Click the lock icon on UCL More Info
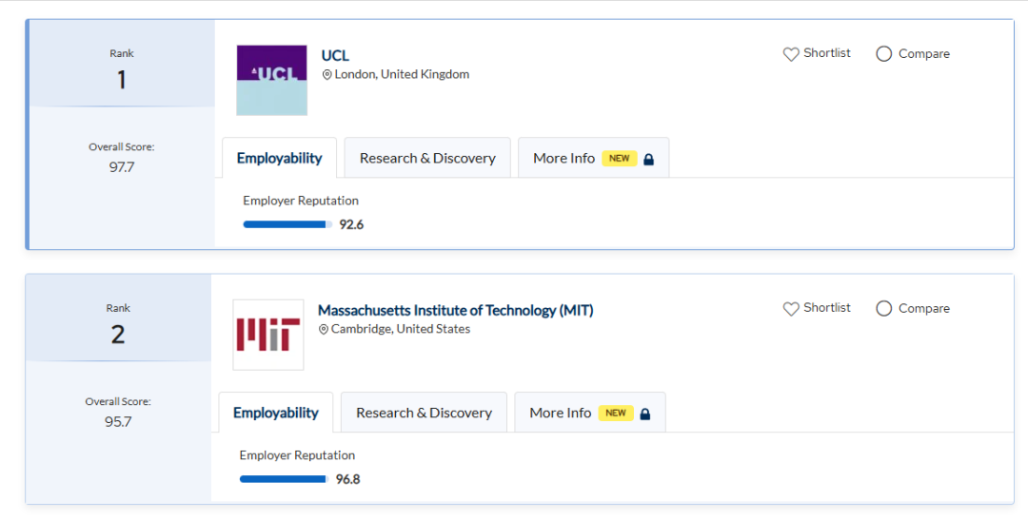The width and height of the screenshot is (1028, 520). pyautogui.click(x=649, y=160)
